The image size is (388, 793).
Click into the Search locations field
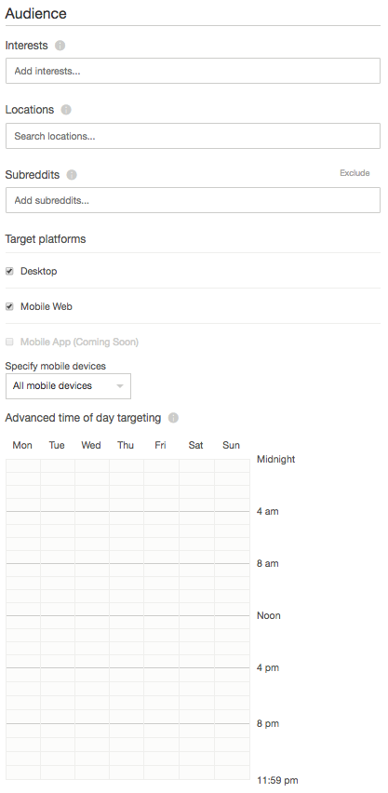pos(193,136)
